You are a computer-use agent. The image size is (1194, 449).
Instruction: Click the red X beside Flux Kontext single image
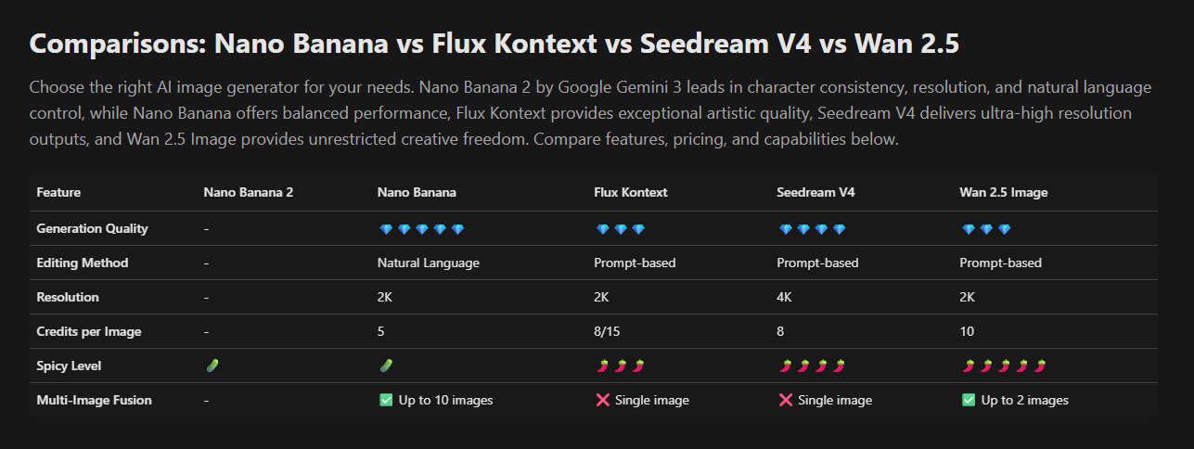[x=601, y=400]
